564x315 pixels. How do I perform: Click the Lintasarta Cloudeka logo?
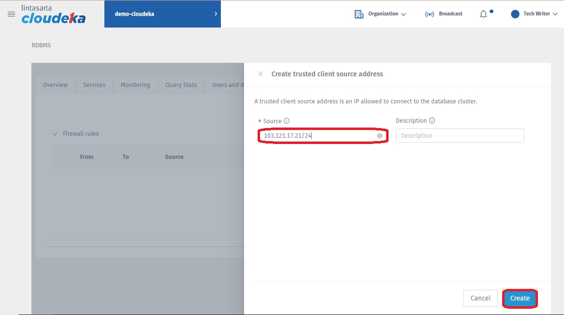pyautogui.click(x=53, y=14)
